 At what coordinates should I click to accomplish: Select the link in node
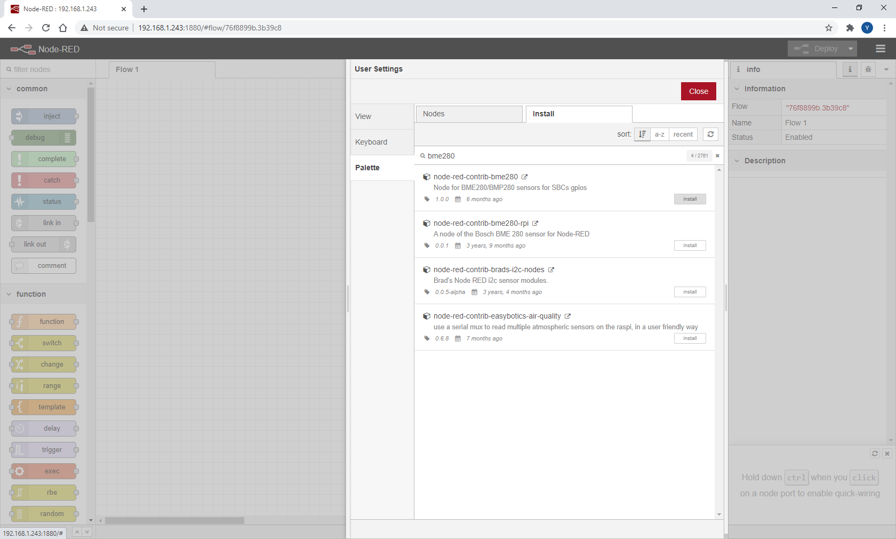[44, 223]
